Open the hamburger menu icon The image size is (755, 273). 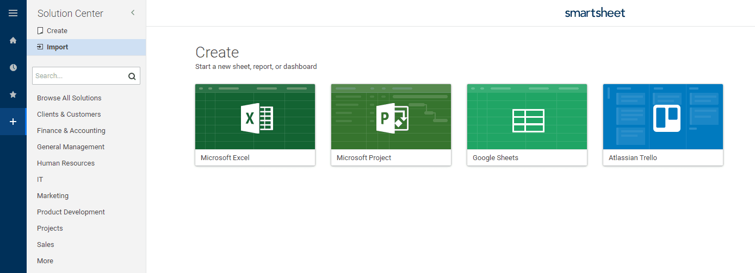[x=13, y=13]
